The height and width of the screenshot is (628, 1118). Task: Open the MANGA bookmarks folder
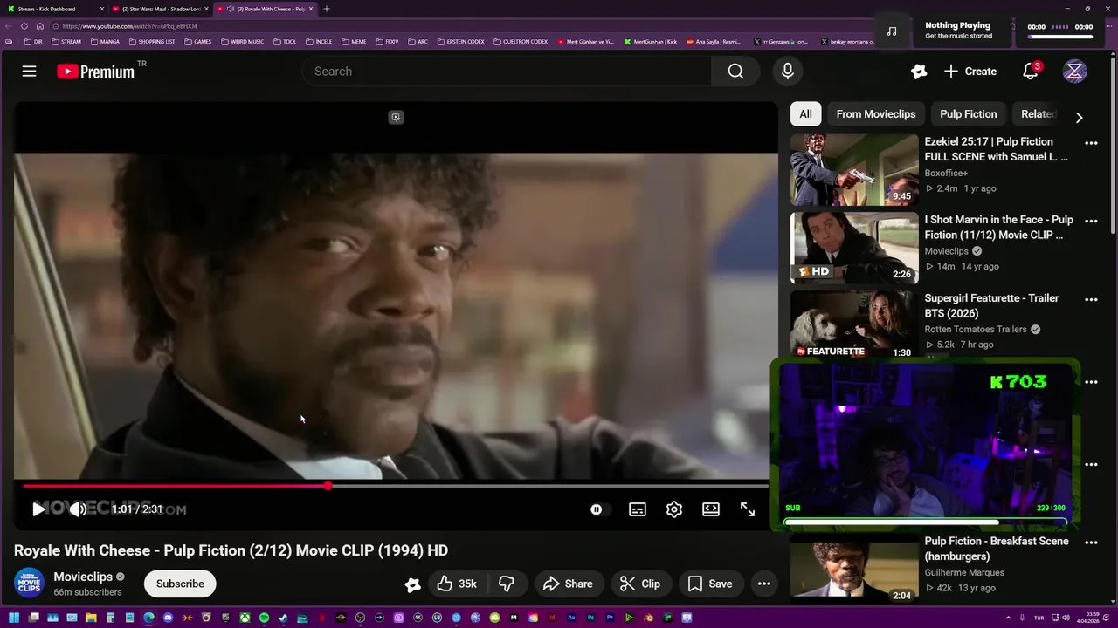pyautogui.click(x=105, y=42)
